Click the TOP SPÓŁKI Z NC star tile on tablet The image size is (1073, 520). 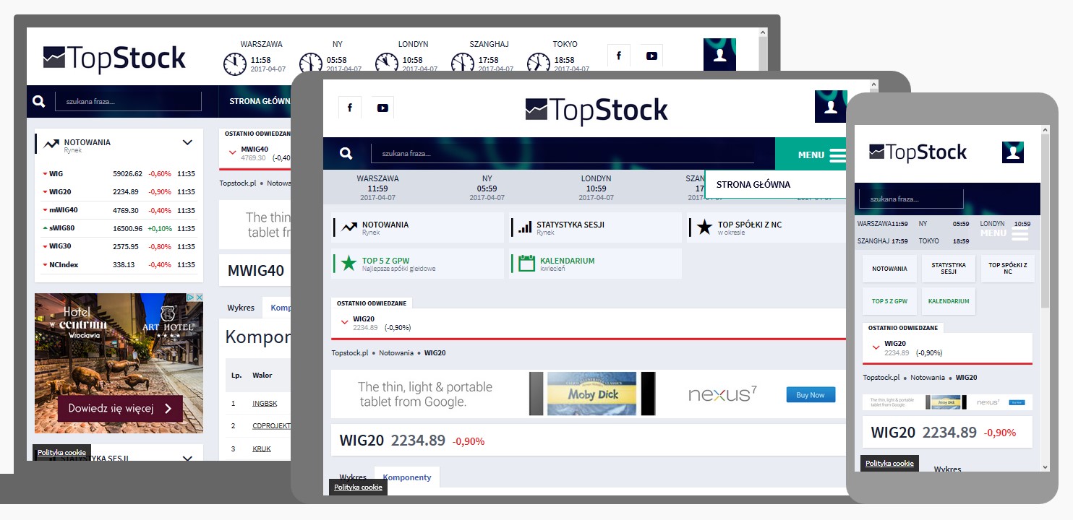pyautogui.click(x=704, y=227)
